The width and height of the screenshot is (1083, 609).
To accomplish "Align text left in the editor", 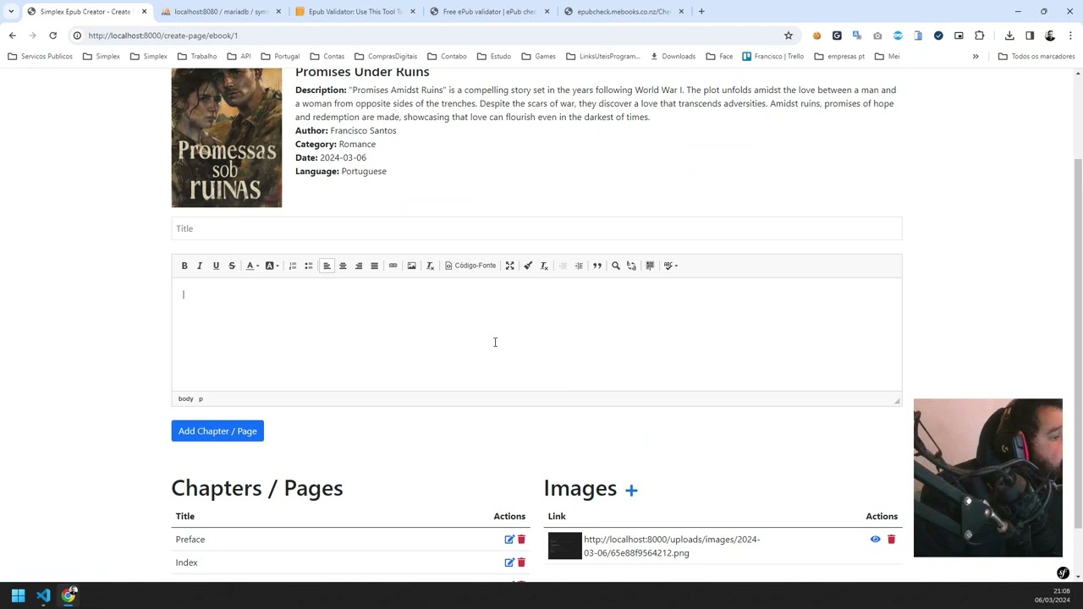I will click(327, 266).
